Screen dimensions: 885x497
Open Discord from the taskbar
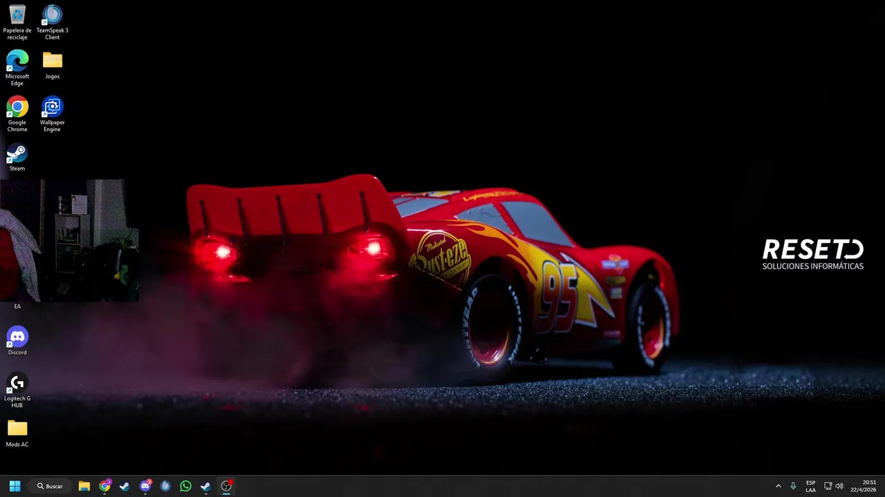pyautogui.click(x=145, y=486)
